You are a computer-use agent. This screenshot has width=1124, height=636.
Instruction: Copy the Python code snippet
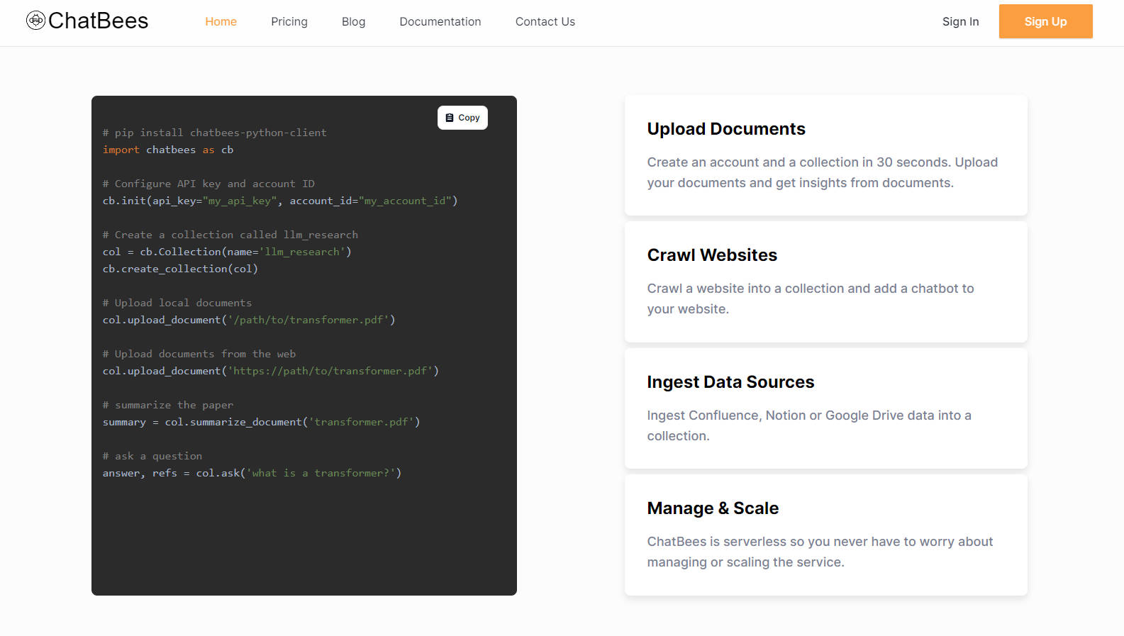pos(462,118)
